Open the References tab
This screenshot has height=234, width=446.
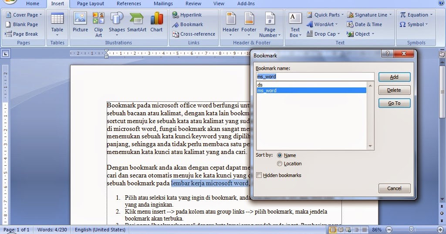(129, 3)
